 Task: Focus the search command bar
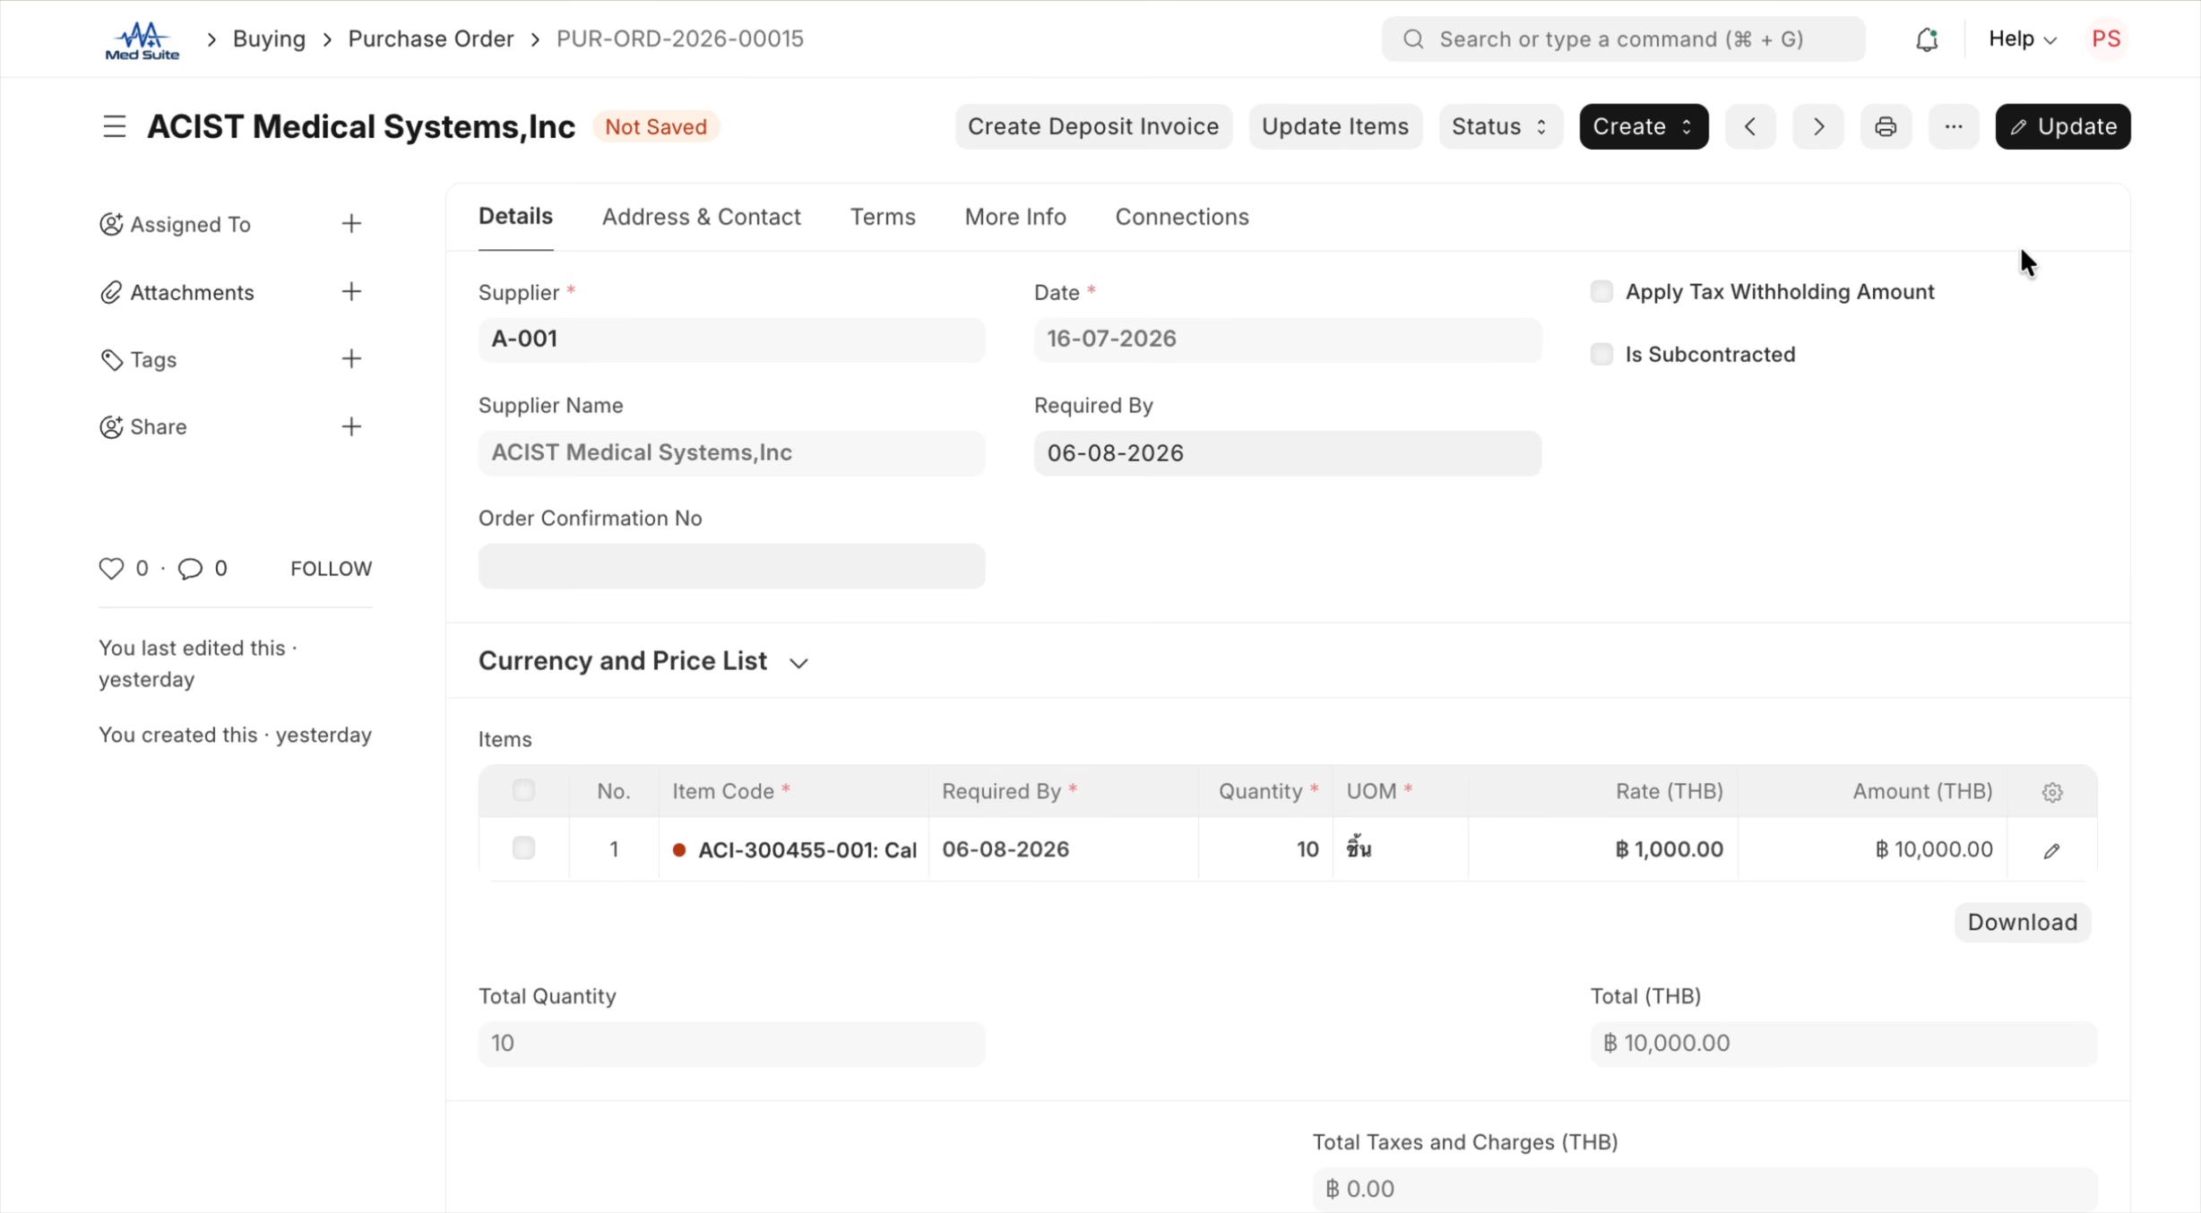click(x=1623, y=39)
